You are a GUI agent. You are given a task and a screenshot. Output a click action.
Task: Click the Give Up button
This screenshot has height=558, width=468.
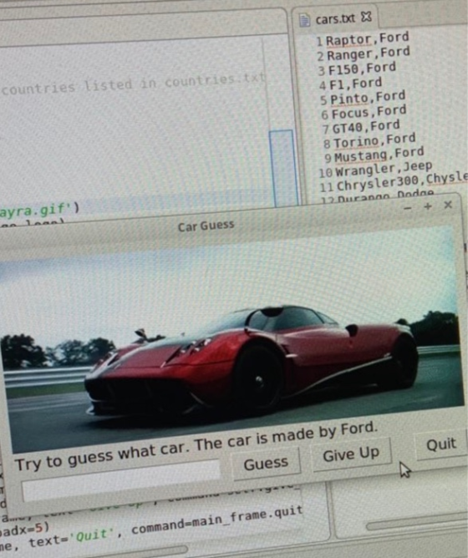click(x=351, y=454)
